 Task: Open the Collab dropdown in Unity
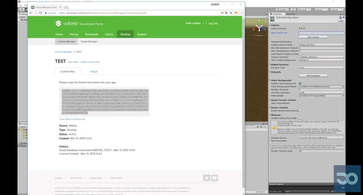click(282, 10)
